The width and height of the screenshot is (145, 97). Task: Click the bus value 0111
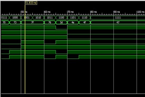click(x=4, y=18)
